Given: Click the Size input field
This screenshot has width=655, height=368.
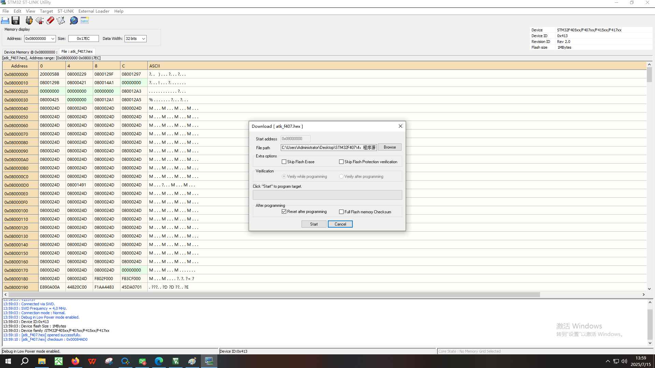Looking at the screenshot, I should click(83, 39).
